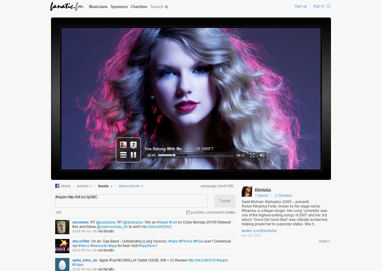Open the Search magnifier in the navigation
Viewport: 382px width, 271px height.
point(167,7)
